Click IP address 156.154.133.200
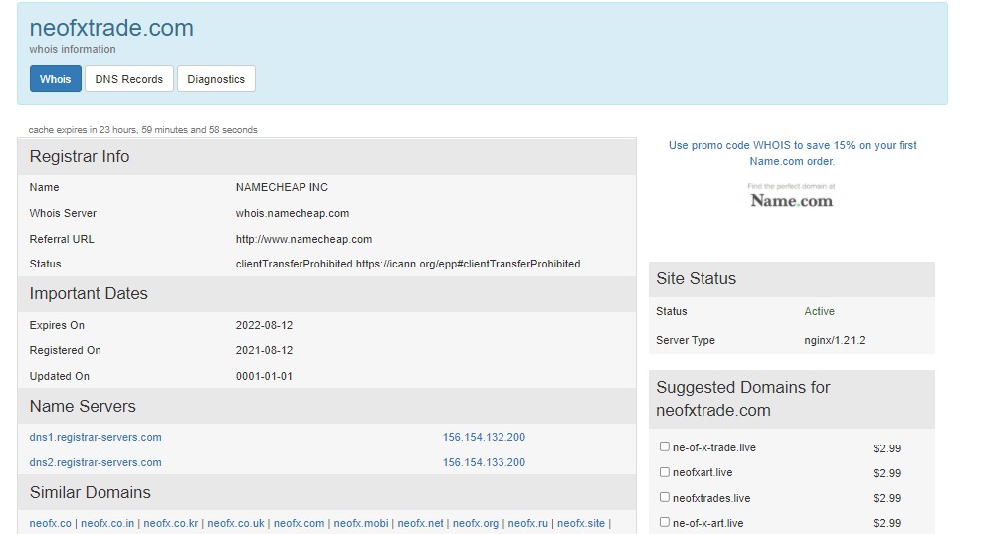This screenshot has height=534, width=1005. [x=484, y=462]
